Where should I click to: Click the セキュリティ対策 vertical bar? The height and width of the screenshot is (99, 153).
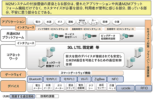pos(148,52)
